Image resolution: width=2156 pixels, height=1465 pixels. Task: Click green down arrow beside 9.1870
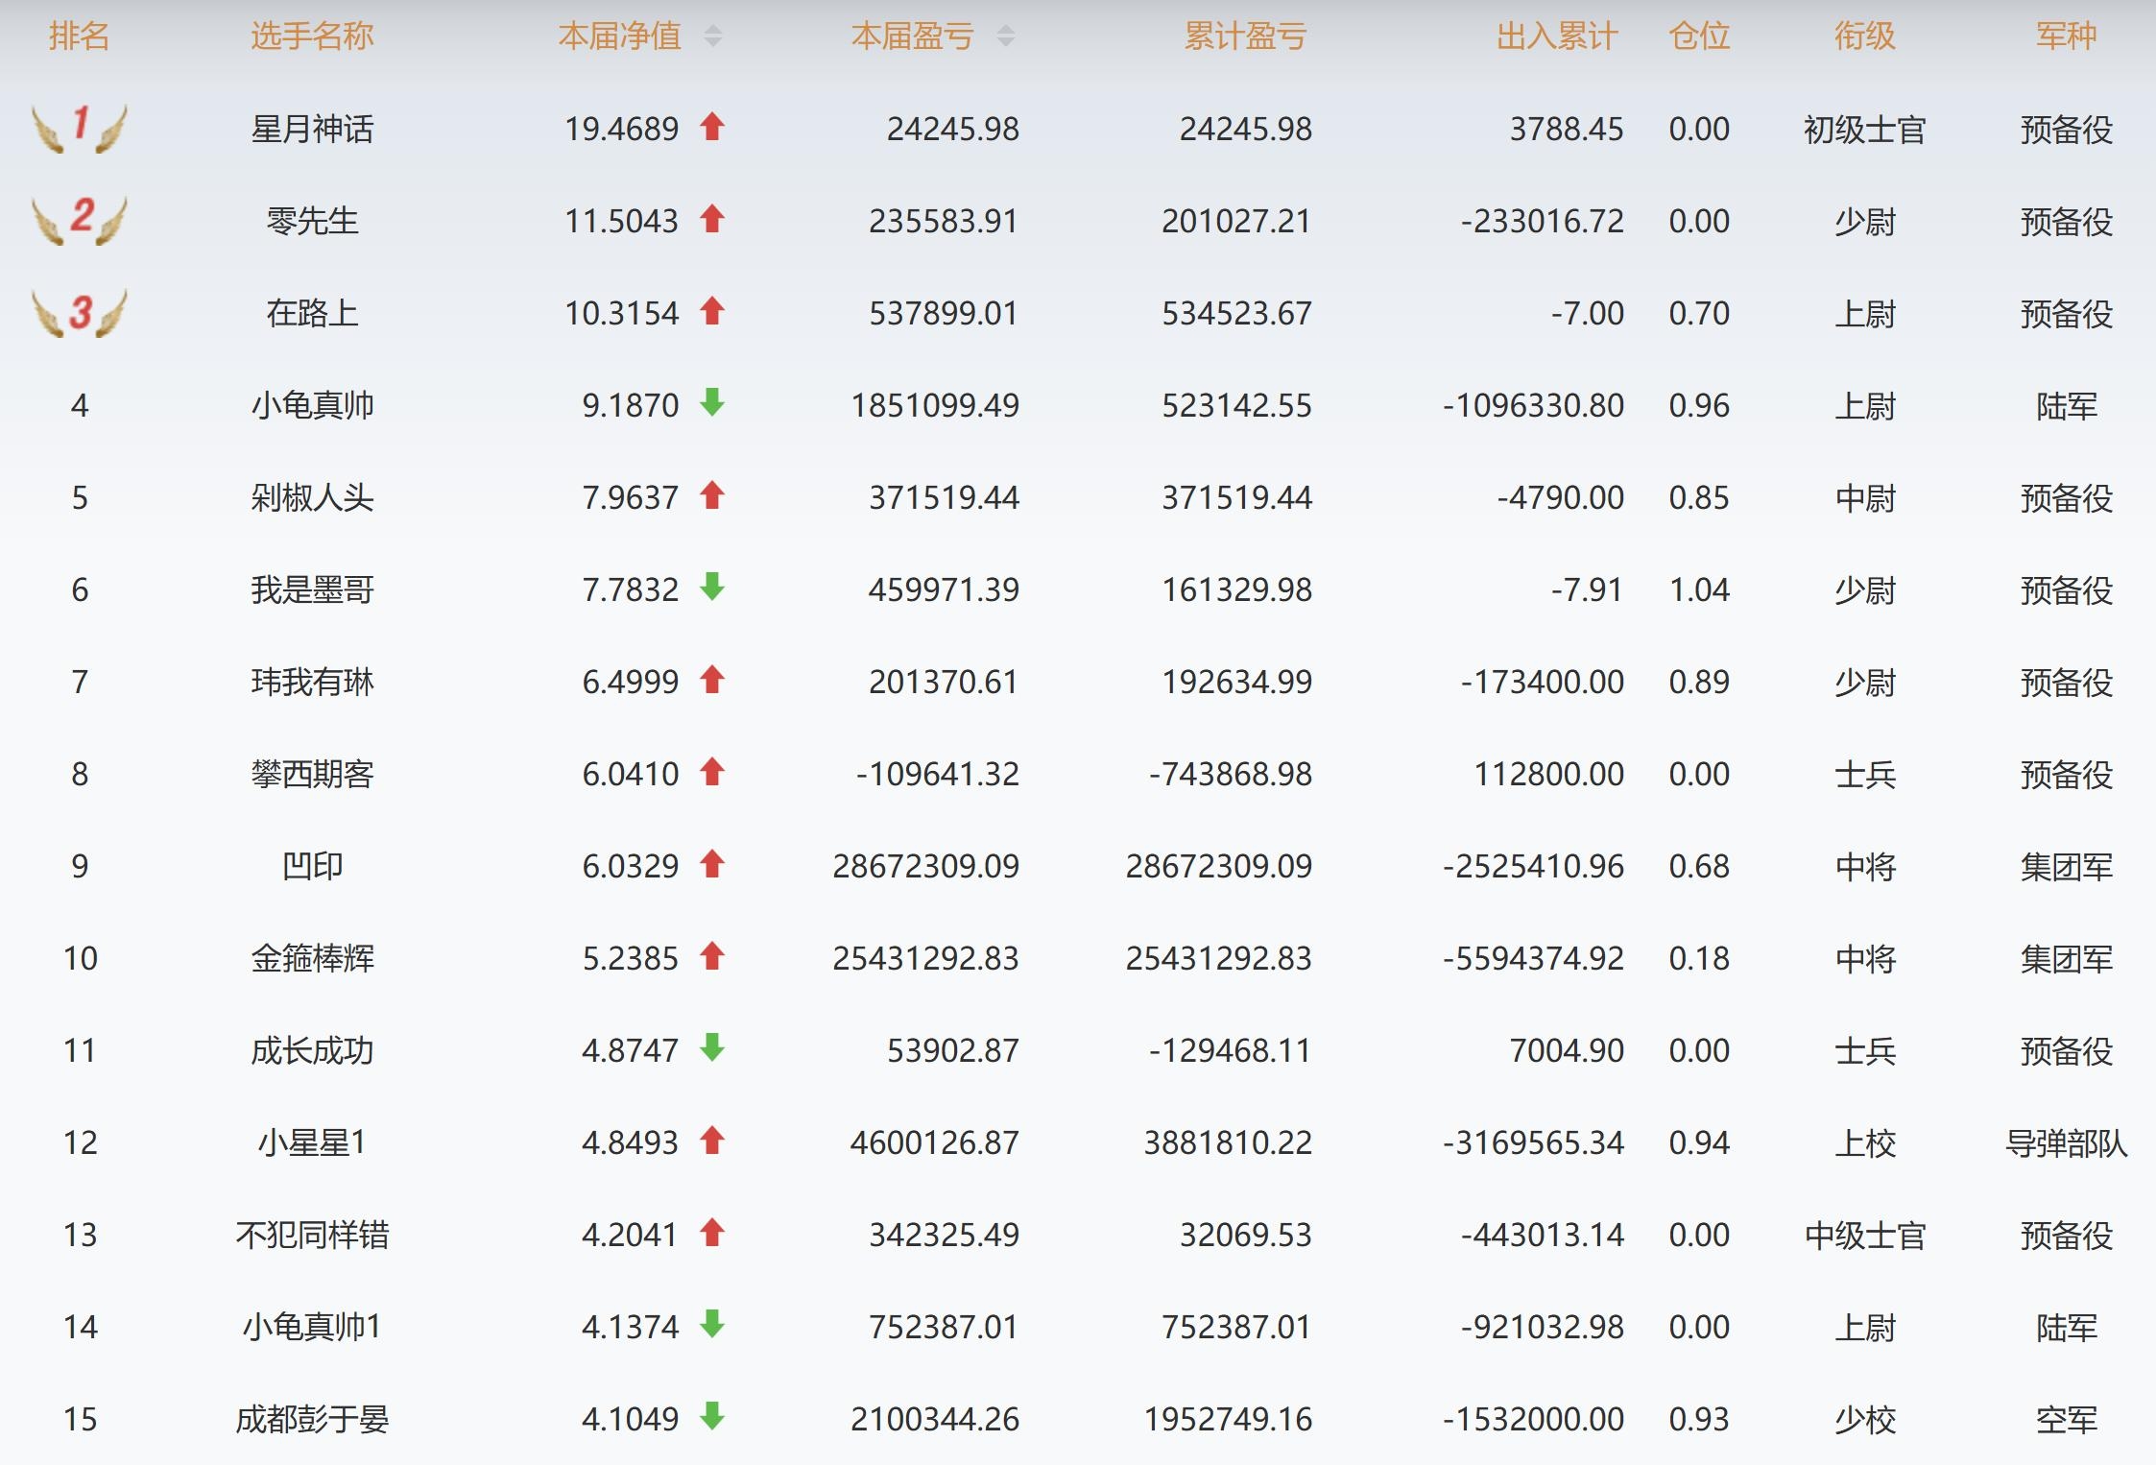pyautogui.click(x=711, y=403)
